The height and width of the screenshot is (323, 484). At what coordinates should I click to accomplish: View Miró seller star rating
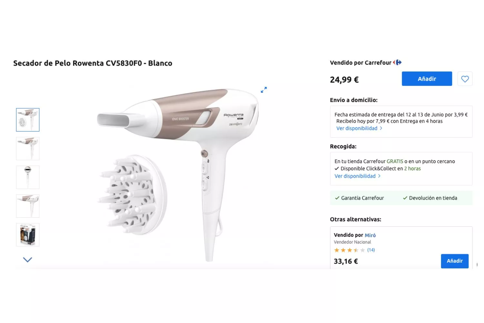point(349,250)
